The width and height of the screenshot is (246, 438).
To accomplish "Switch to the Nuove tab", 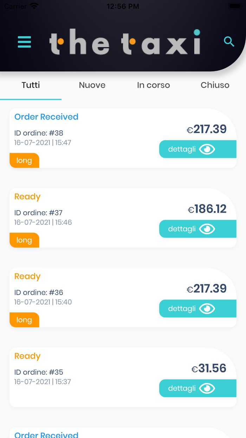I will [x=92, y=85].
